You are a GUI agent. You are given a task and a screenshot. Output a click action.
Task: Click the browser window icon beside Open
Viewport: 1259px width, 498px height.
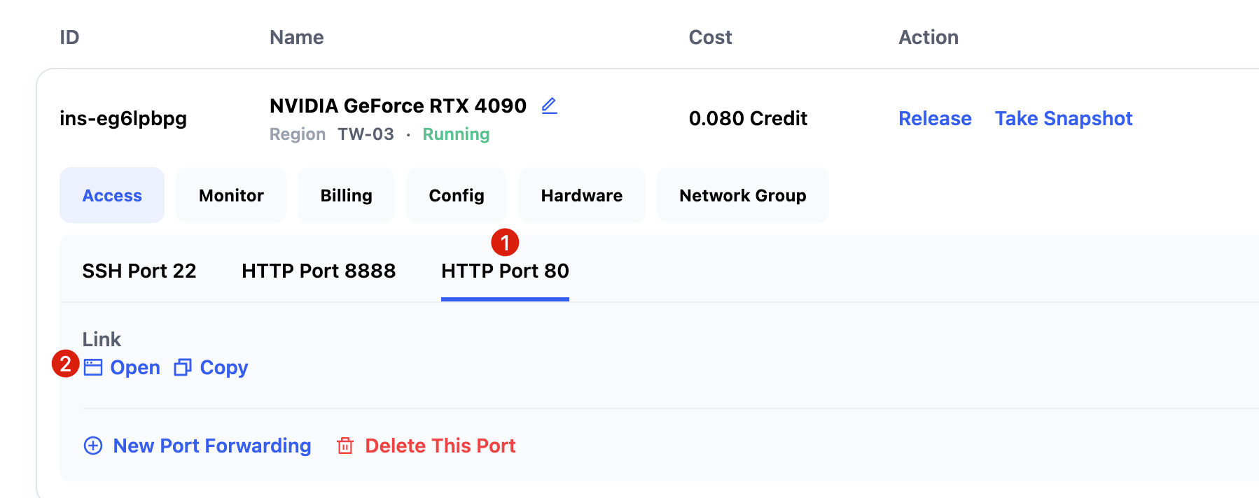[93, 367]
